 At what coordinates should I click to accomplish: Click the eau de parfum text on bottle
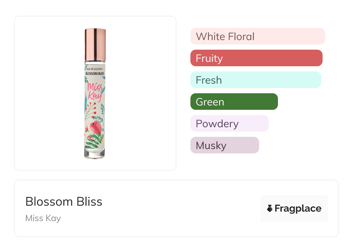tap(95, 69)
